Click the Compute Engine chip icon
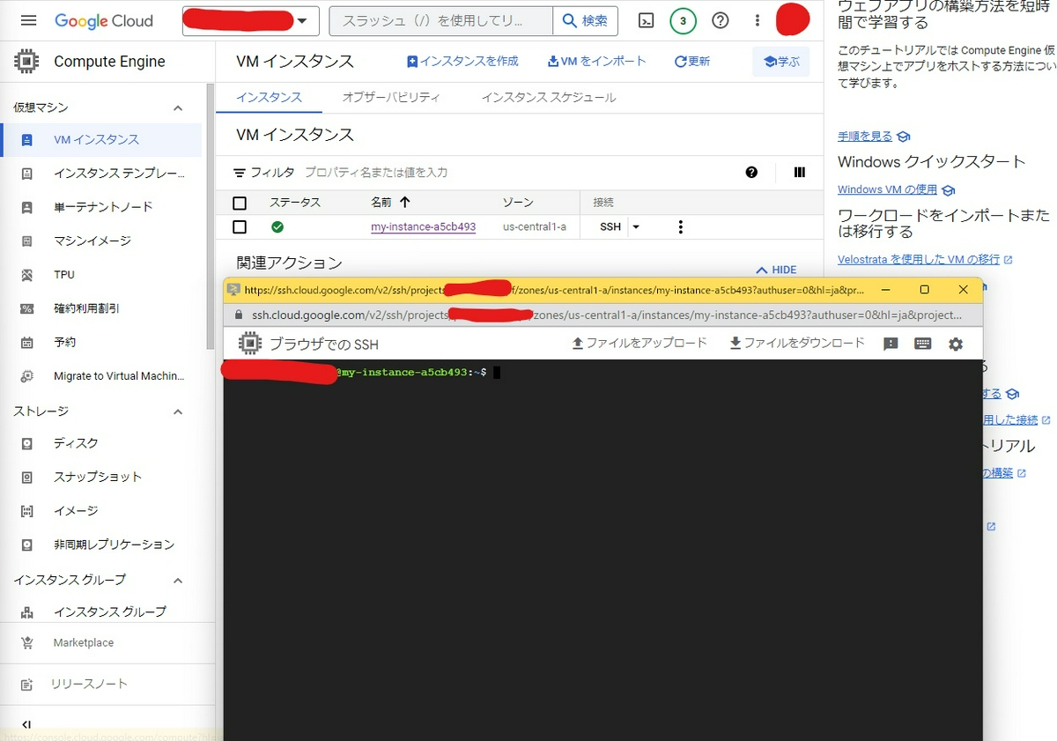 pos(27,62)
